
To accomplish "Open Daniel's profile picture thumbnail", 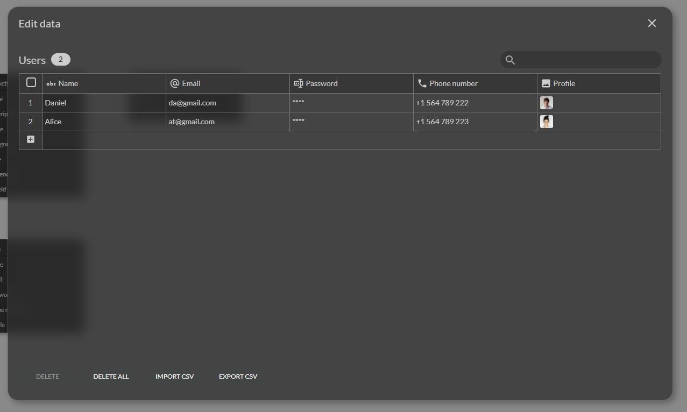I will tap(547, 103).
